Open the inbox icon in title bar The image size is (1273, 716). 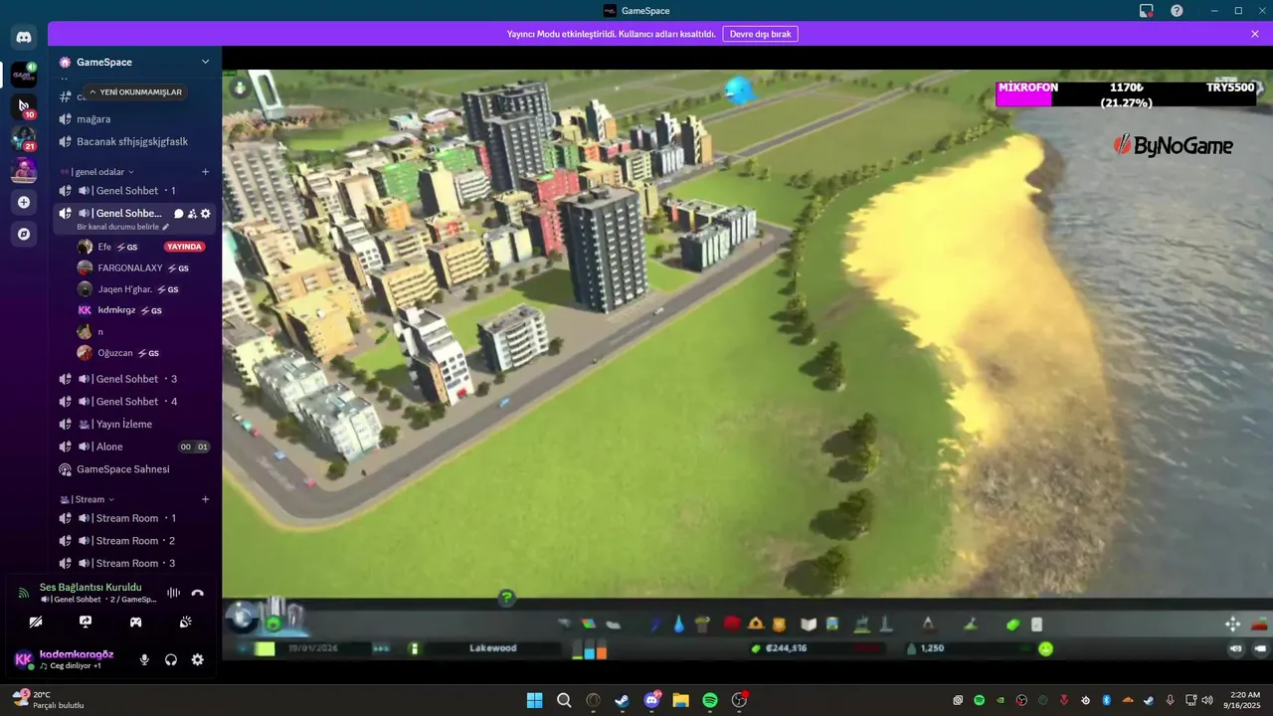[x=1147, y=11]
